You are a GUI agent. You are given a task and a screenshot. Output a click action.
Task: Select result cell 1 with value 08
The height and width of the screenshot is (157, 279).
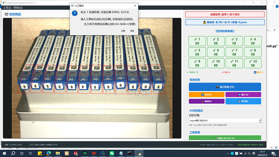click(x=197, y=41)
